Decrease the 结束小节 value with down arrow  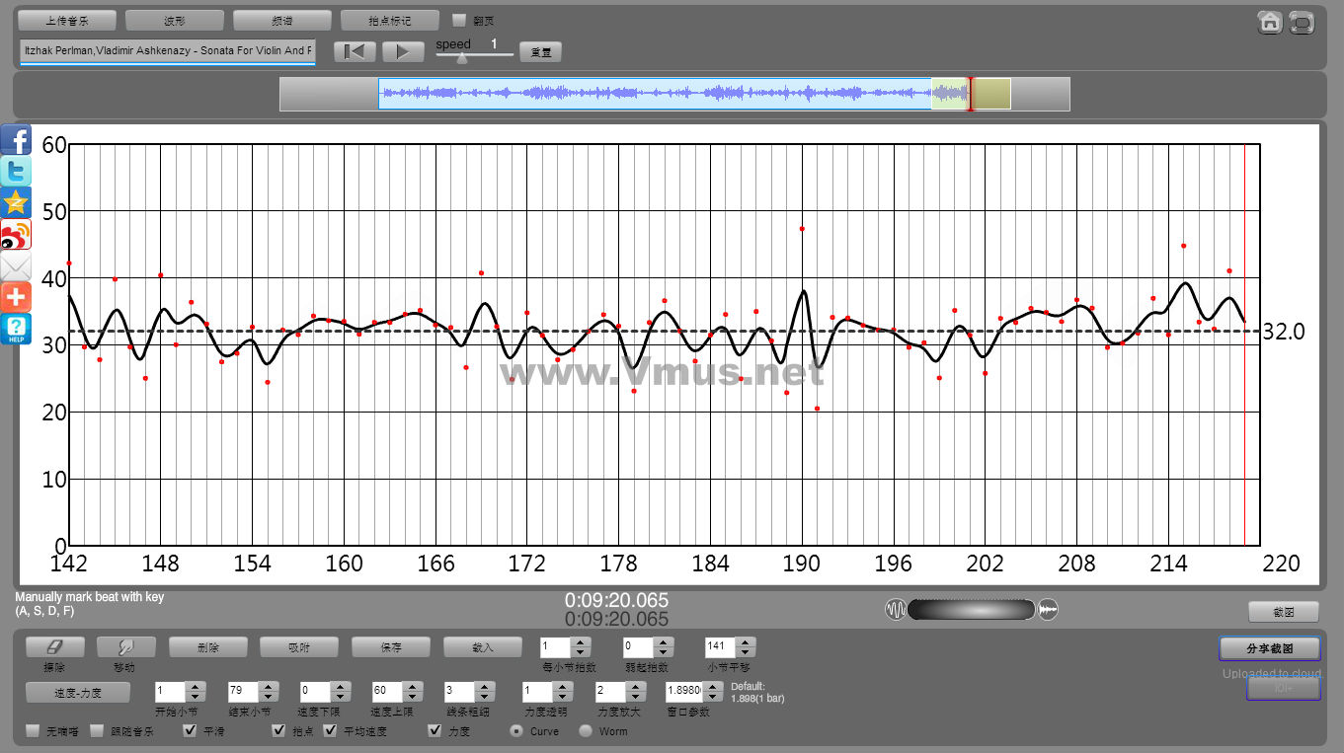[266, 697]
